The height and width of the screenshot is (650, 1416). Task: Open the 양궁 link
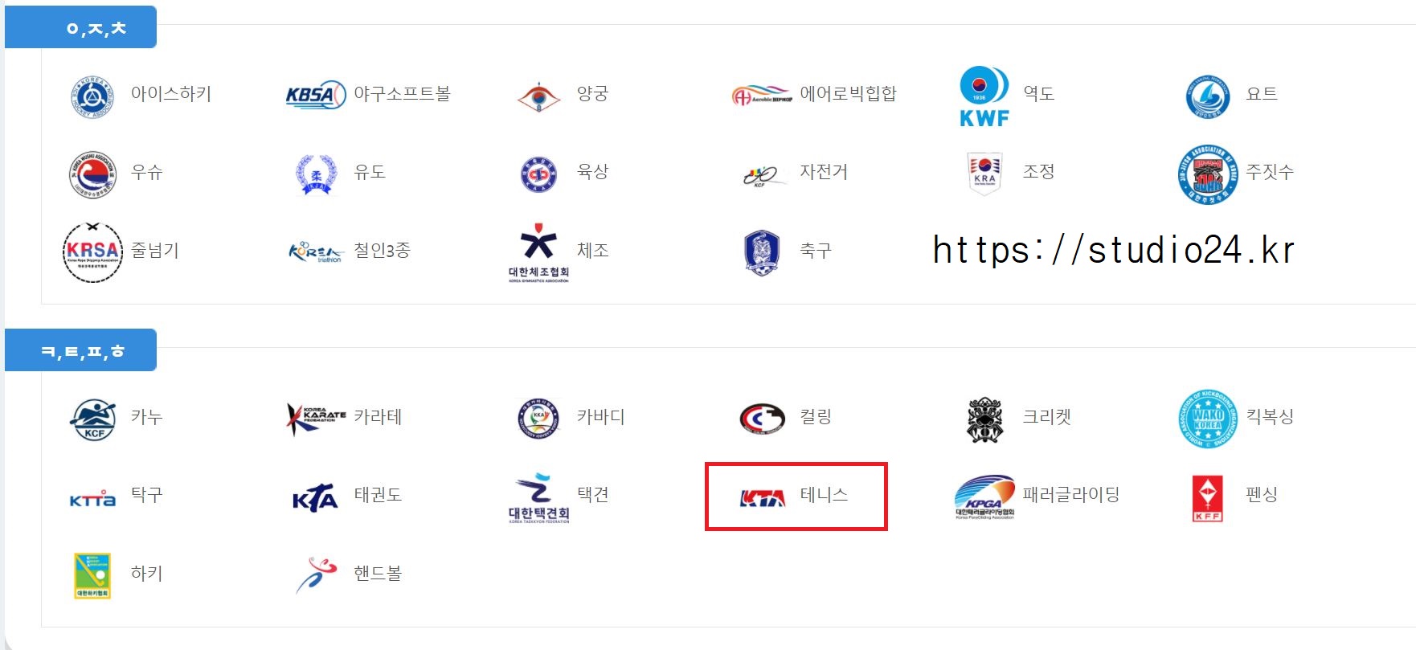pos(593,94)
